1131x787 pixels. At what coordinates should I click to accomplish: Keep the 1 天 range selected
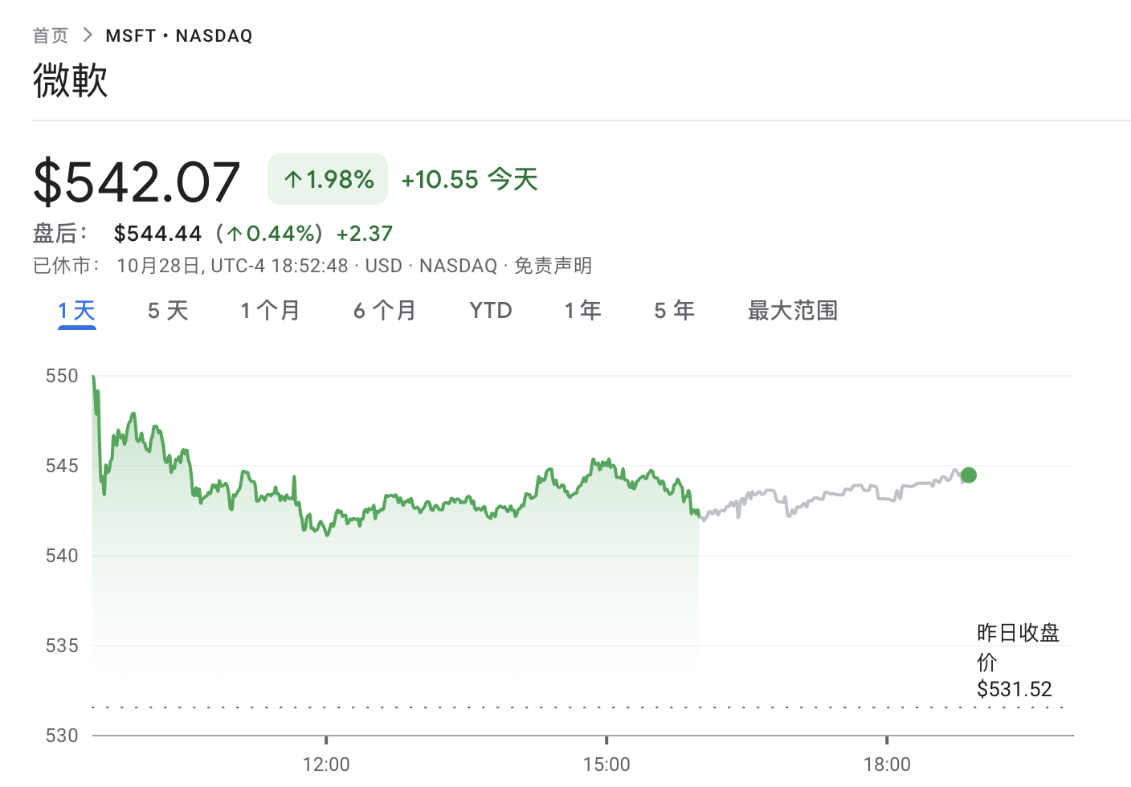coord(76,311)
